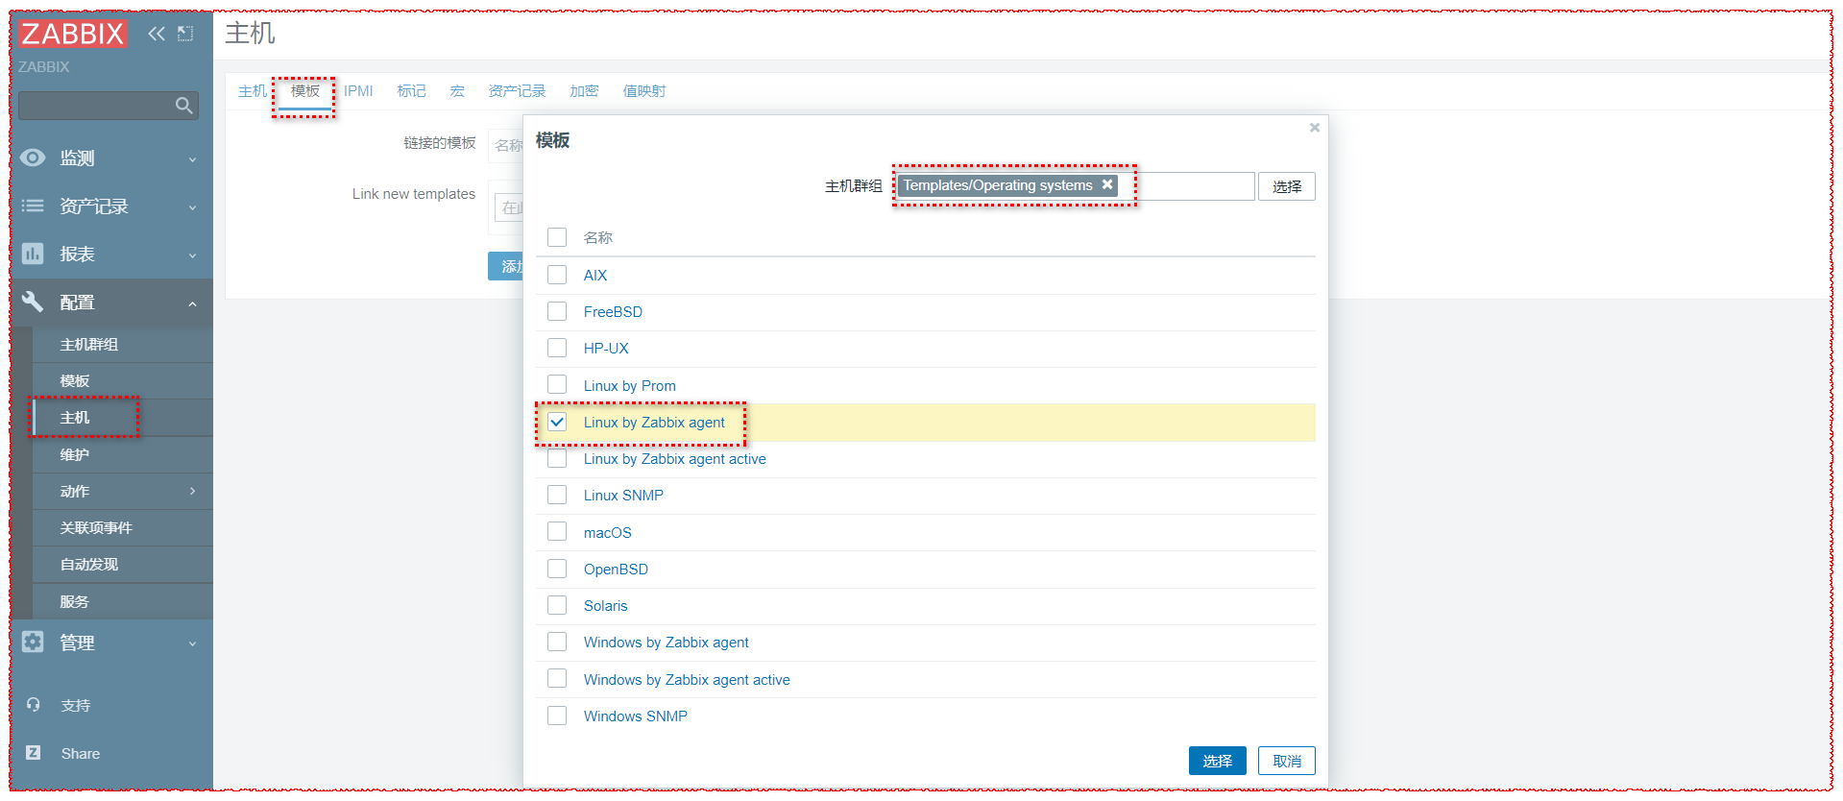Click the list icon for 资产记录
Viewport: 1843px width, 801px height.
(x=33, y=206)
